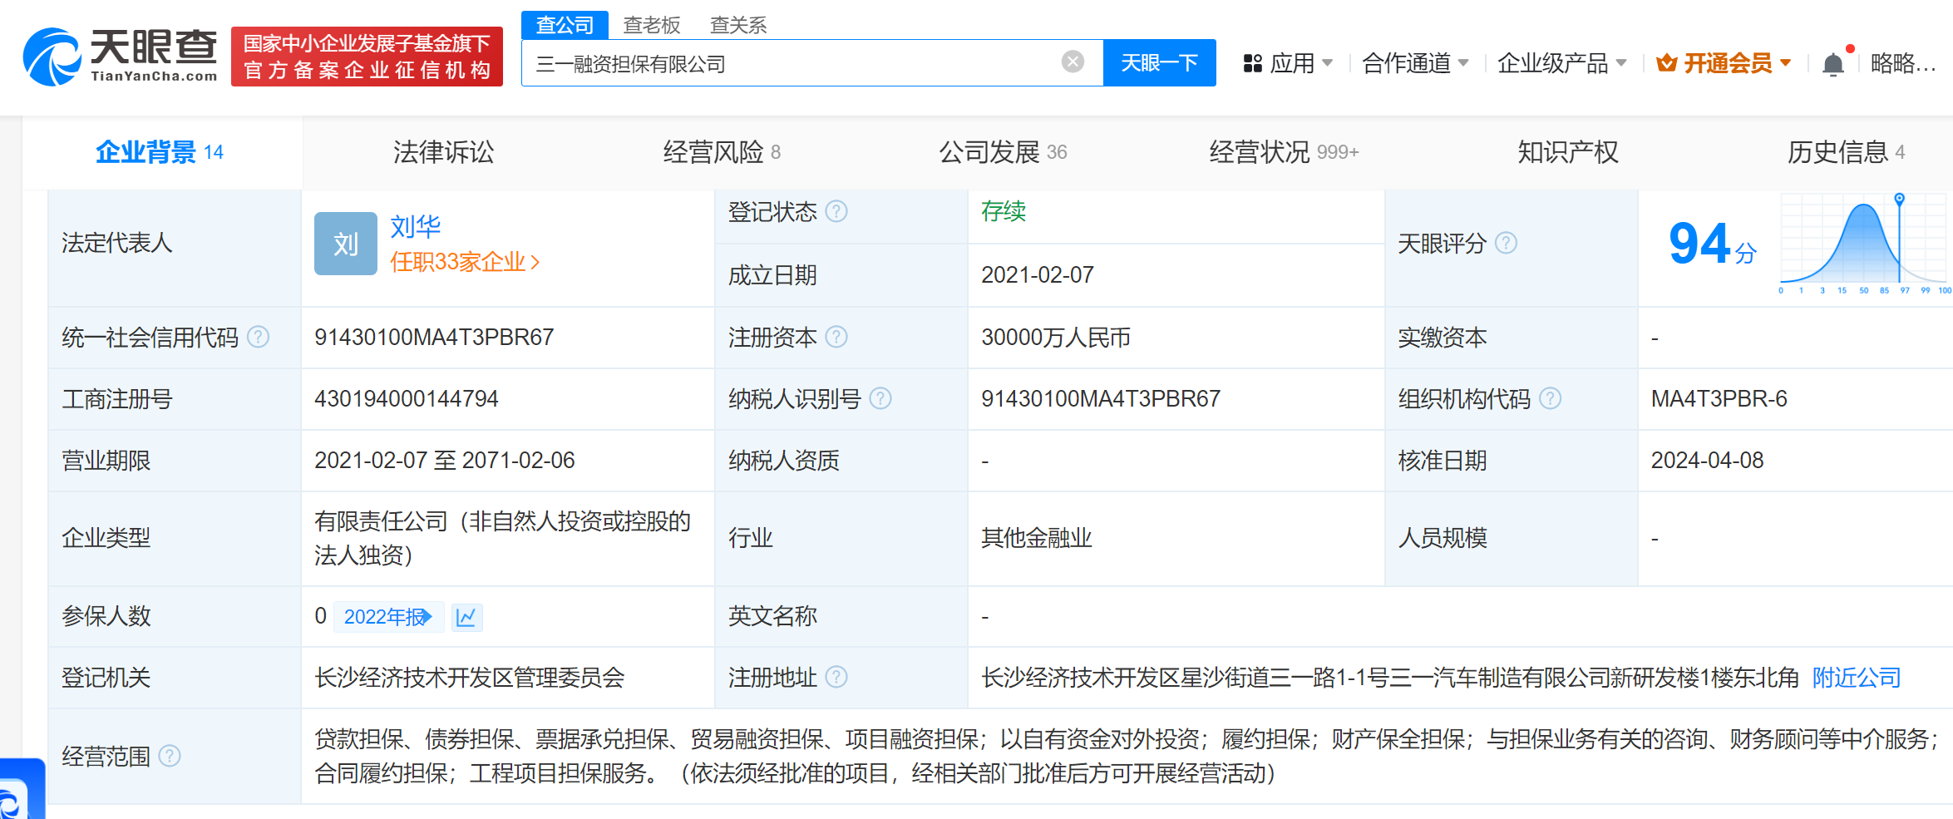Click 任职33家企业 link

tap(465, 262)
